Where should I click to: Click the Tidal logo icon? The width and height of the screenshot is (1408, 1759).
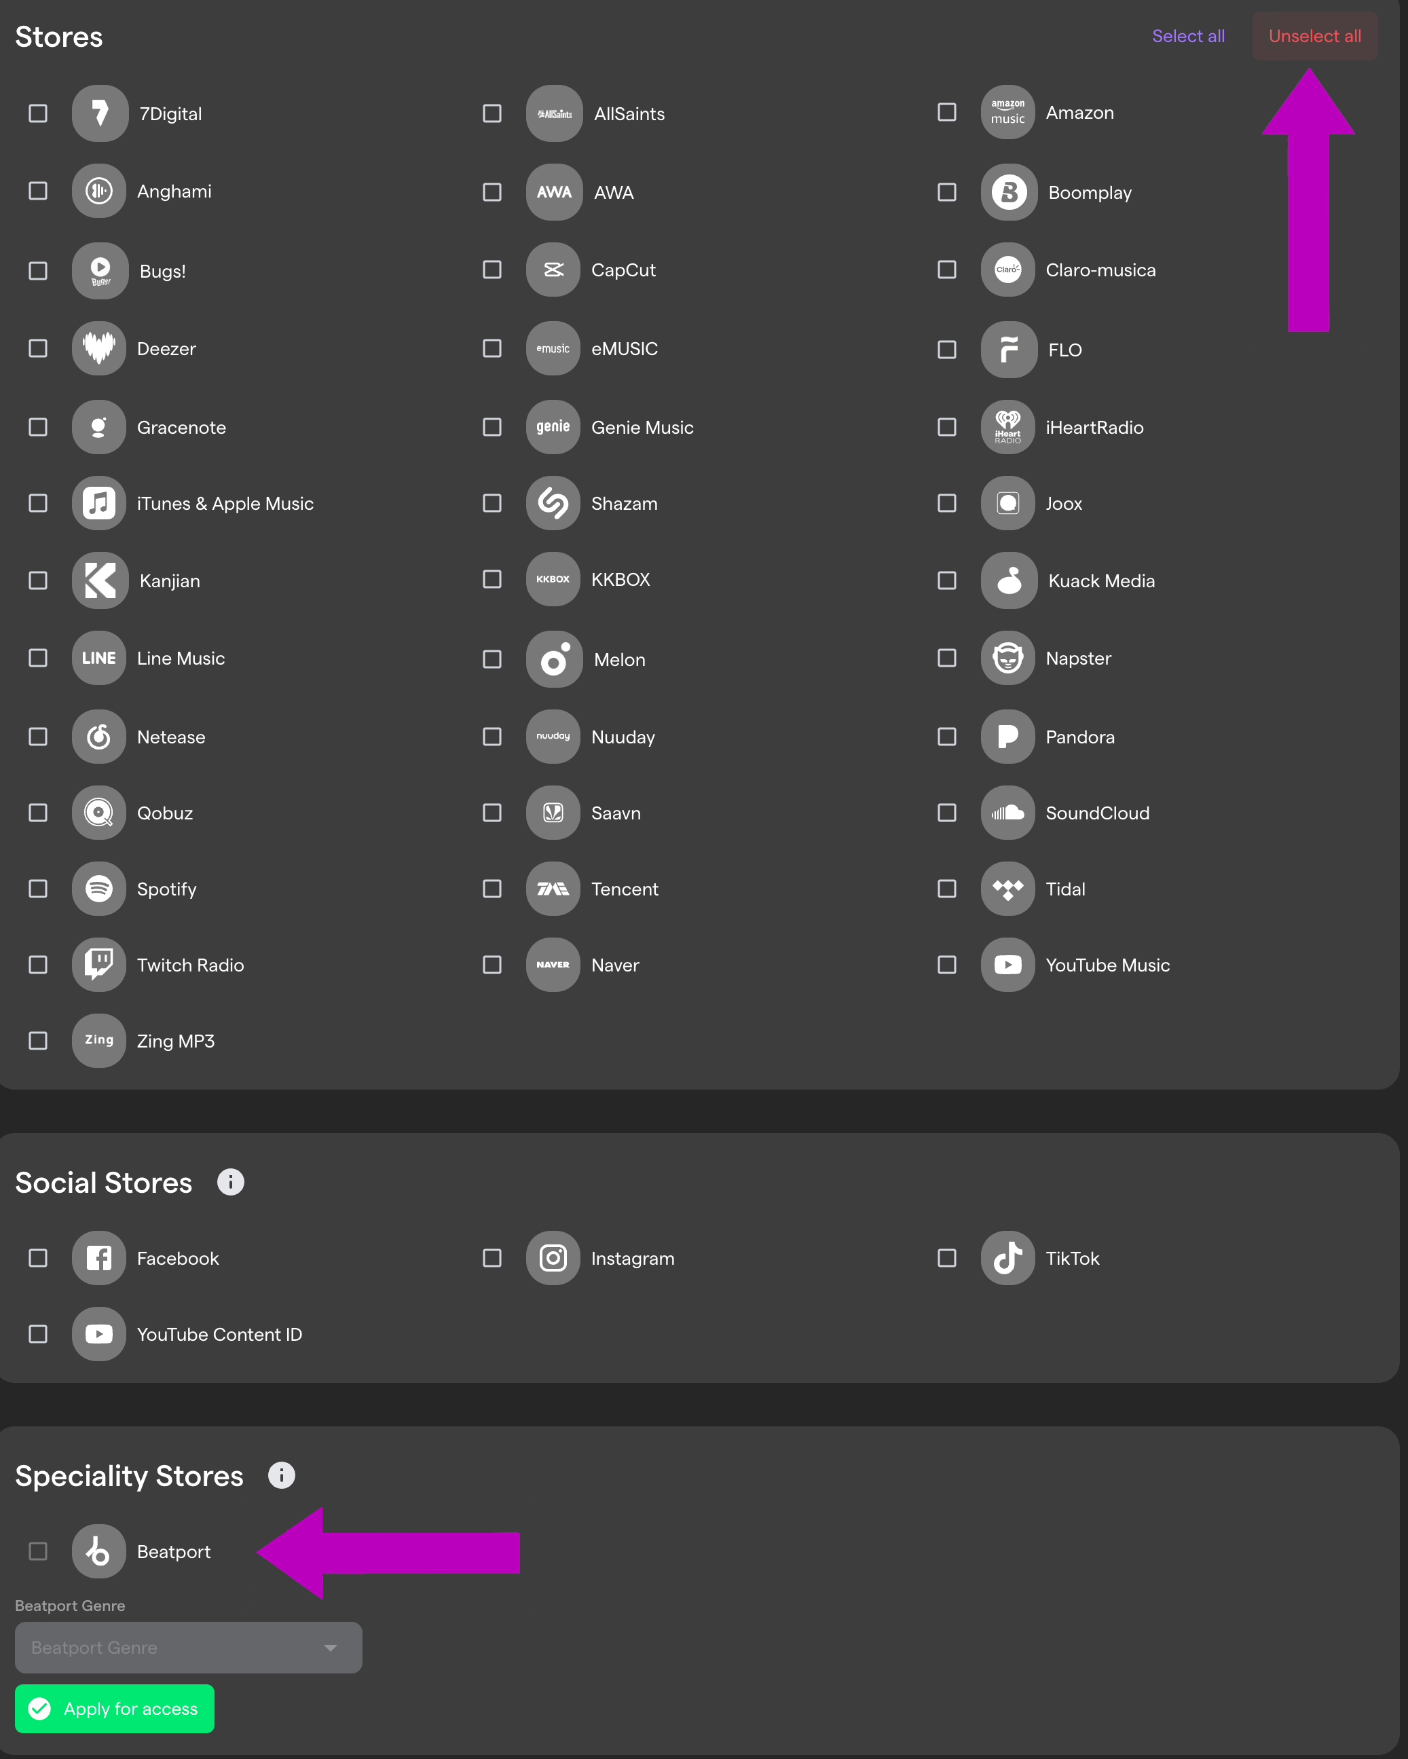pyautogui.click(x=1007, y=889)
